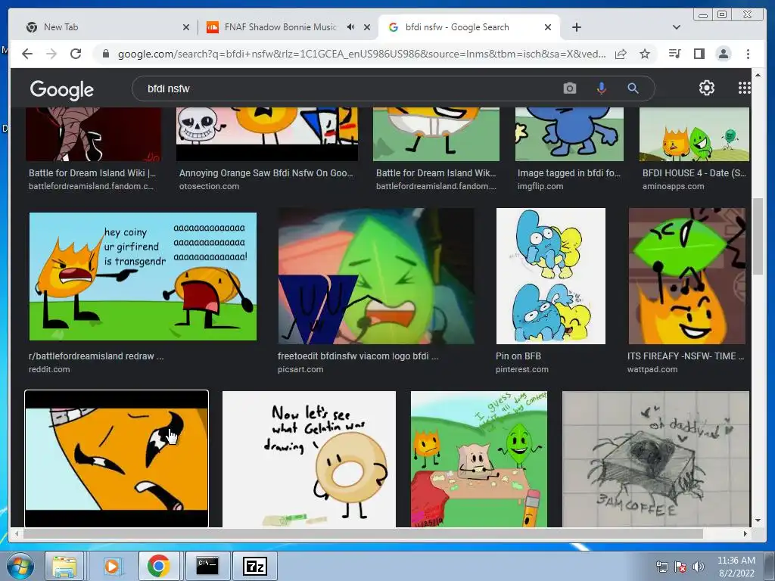Click the volume speaker tray icon
Image resolution: width=775 pixels, height=581 pixels.
(698, 567)
